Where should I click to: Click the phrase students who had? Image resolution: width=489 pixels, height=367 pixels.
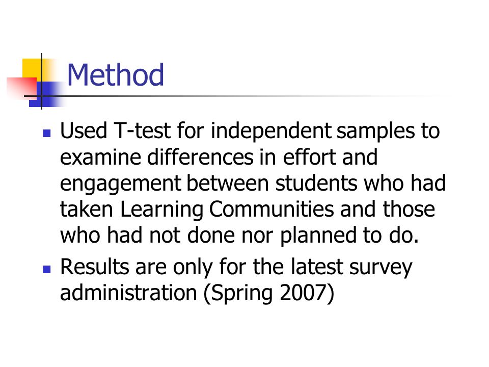[x=361, y=183]
